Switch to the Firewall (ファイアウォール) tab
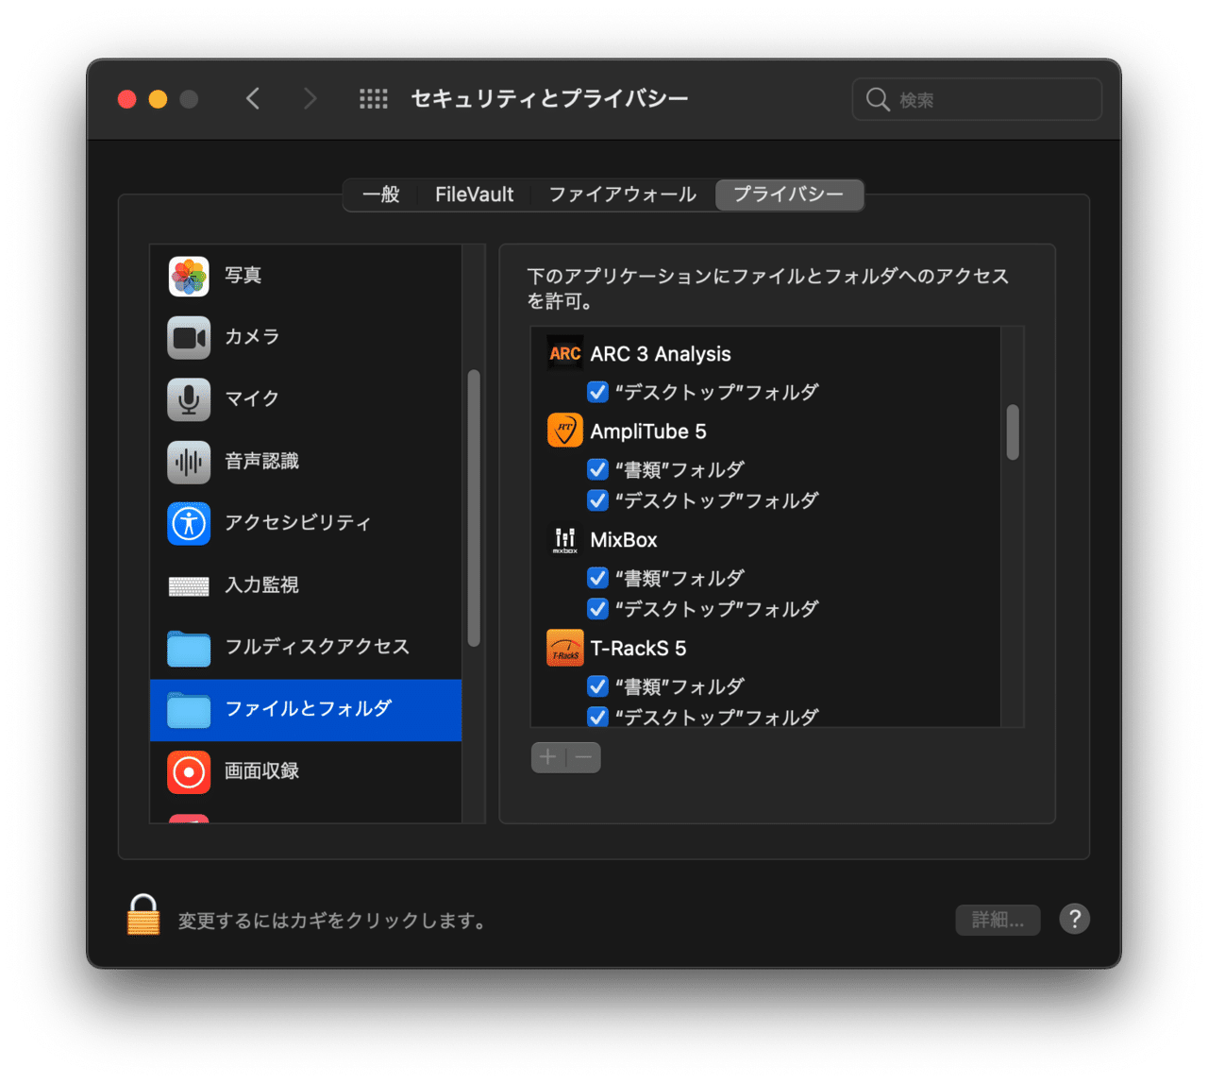Viewport: 1208px width, 1083px height. tap(622, 195)
